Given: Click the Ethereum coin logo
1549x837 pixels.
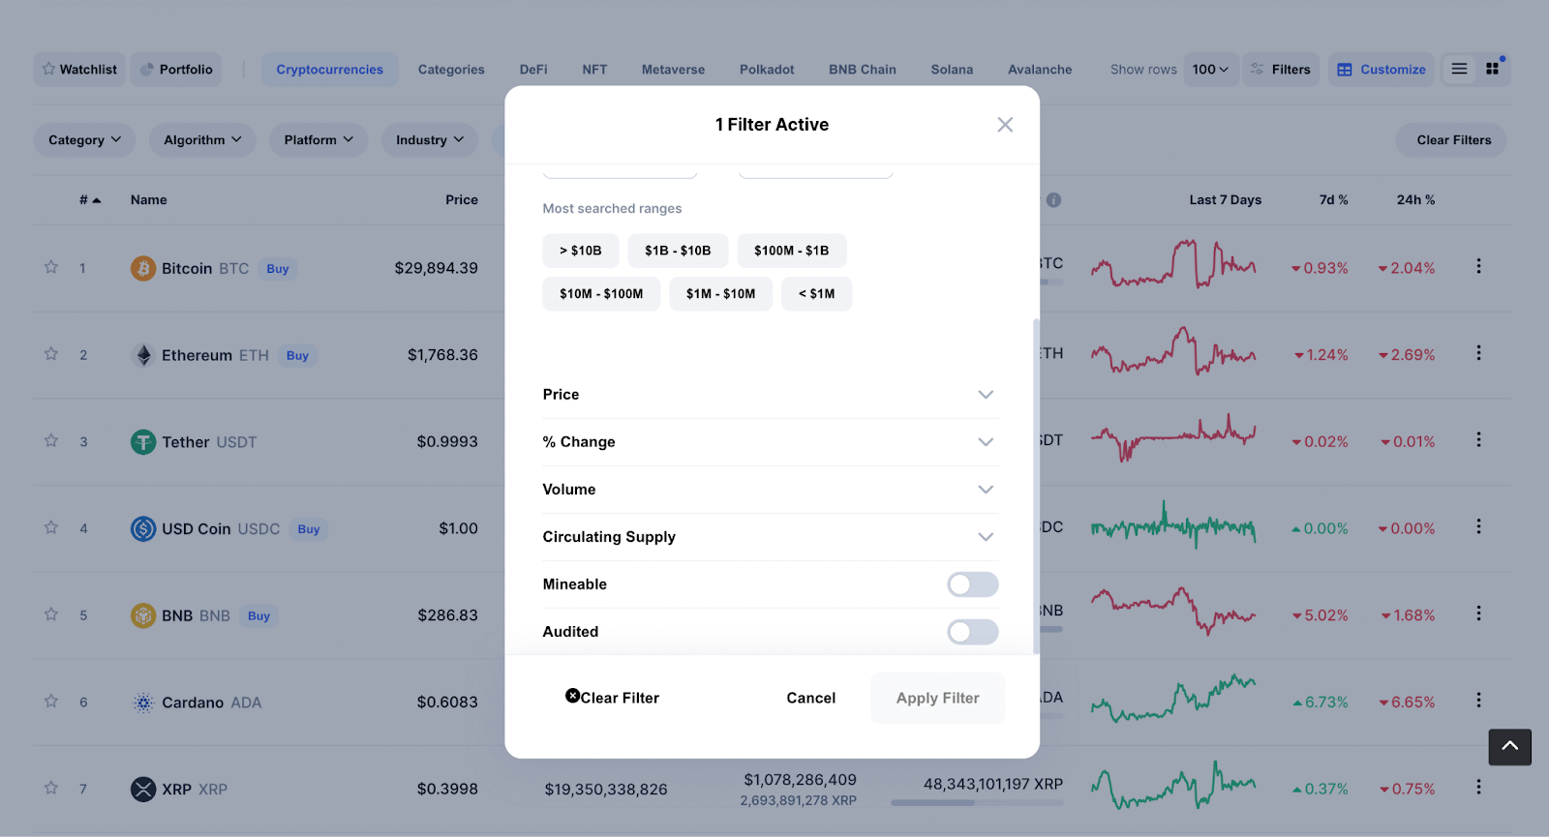Looking at the screenshot, I should [x=143, y=355].
